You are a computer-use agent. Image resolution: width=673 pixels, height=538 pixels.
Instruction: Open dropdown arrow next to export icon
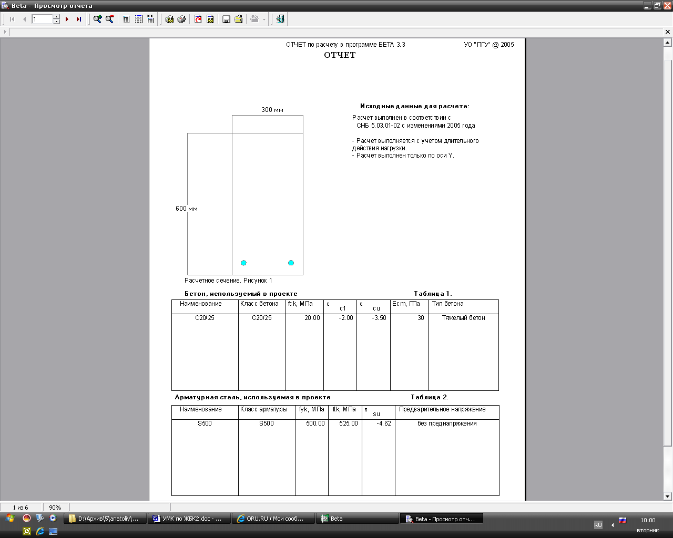[x=264, y=19]
